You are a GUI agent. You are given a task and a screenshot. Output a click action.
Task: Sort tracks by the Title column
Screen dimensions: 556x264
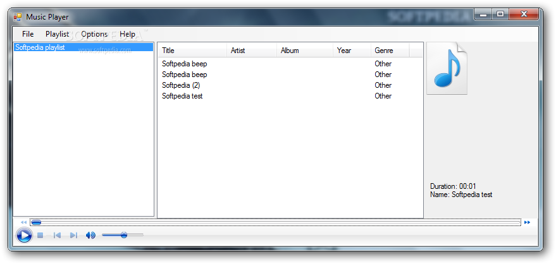(192, 51)
